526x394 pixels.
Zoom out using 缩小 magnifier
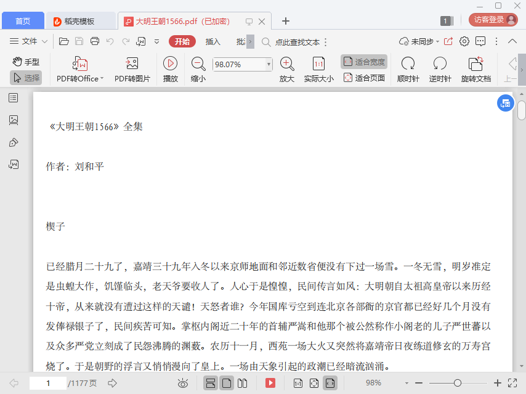click(x=198, y=70)
